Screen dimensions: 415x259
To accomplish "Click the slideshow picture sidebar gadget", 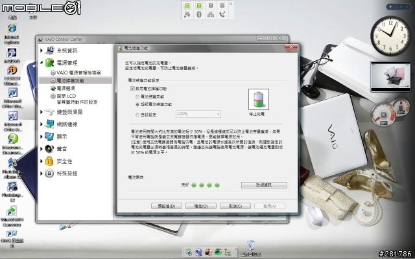I will coord(390,76).
